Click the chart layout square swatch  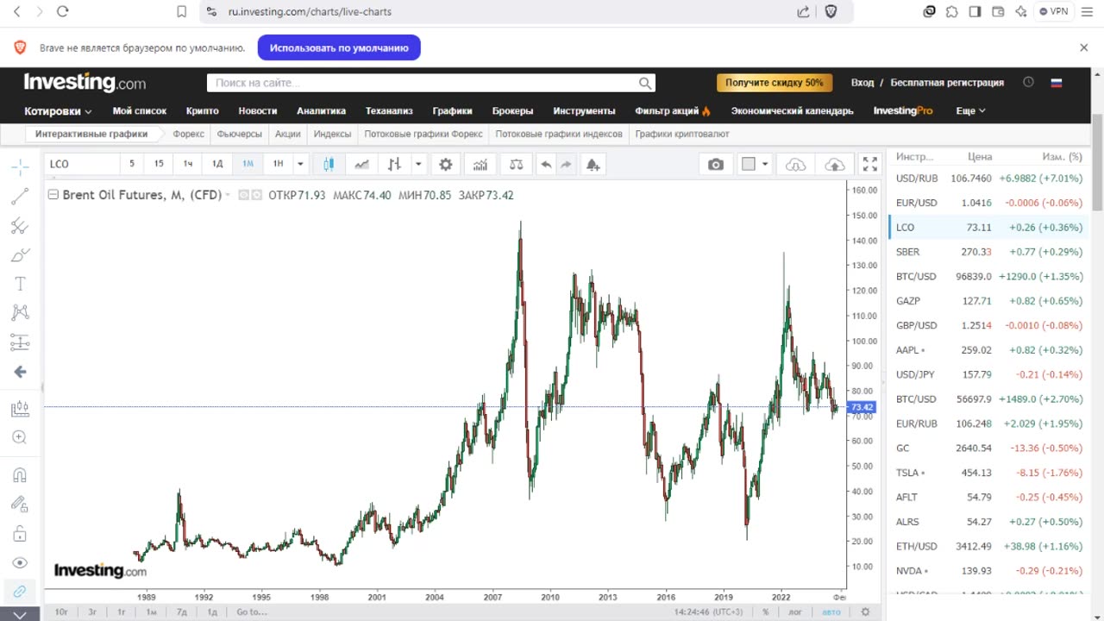pos(749,164)
